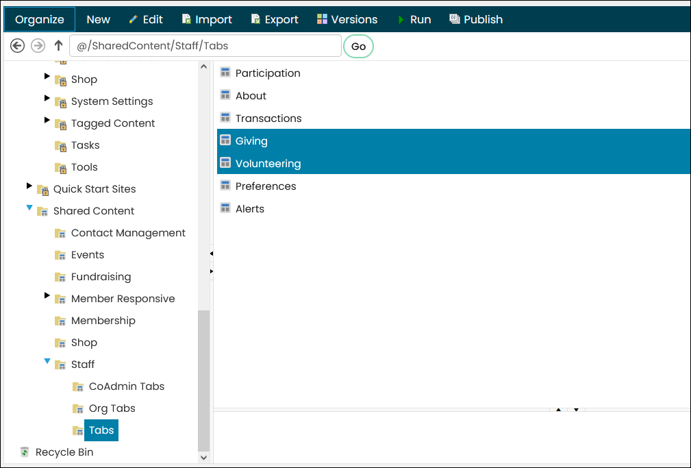Click the Import document icon
Viewport: 691px width, 468px height.
pos(186,19)
